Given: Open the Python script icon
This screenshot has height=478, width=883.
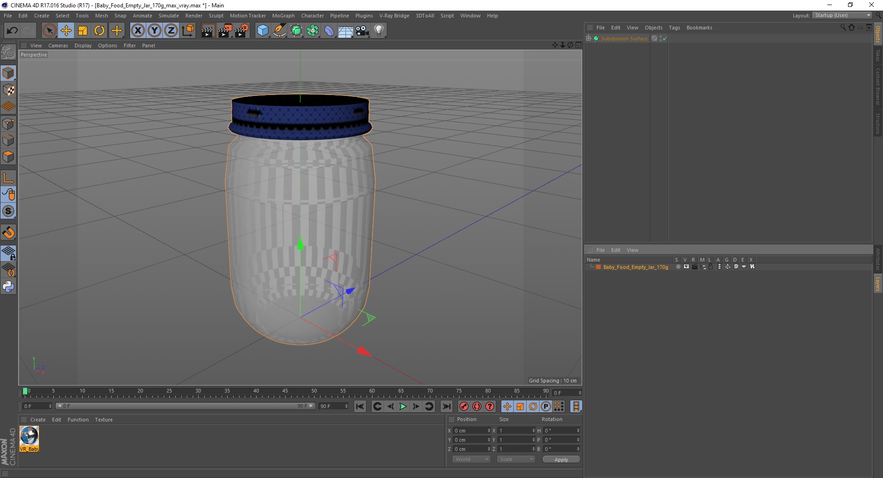Looking at the screenshot, I should coord(8,287).
